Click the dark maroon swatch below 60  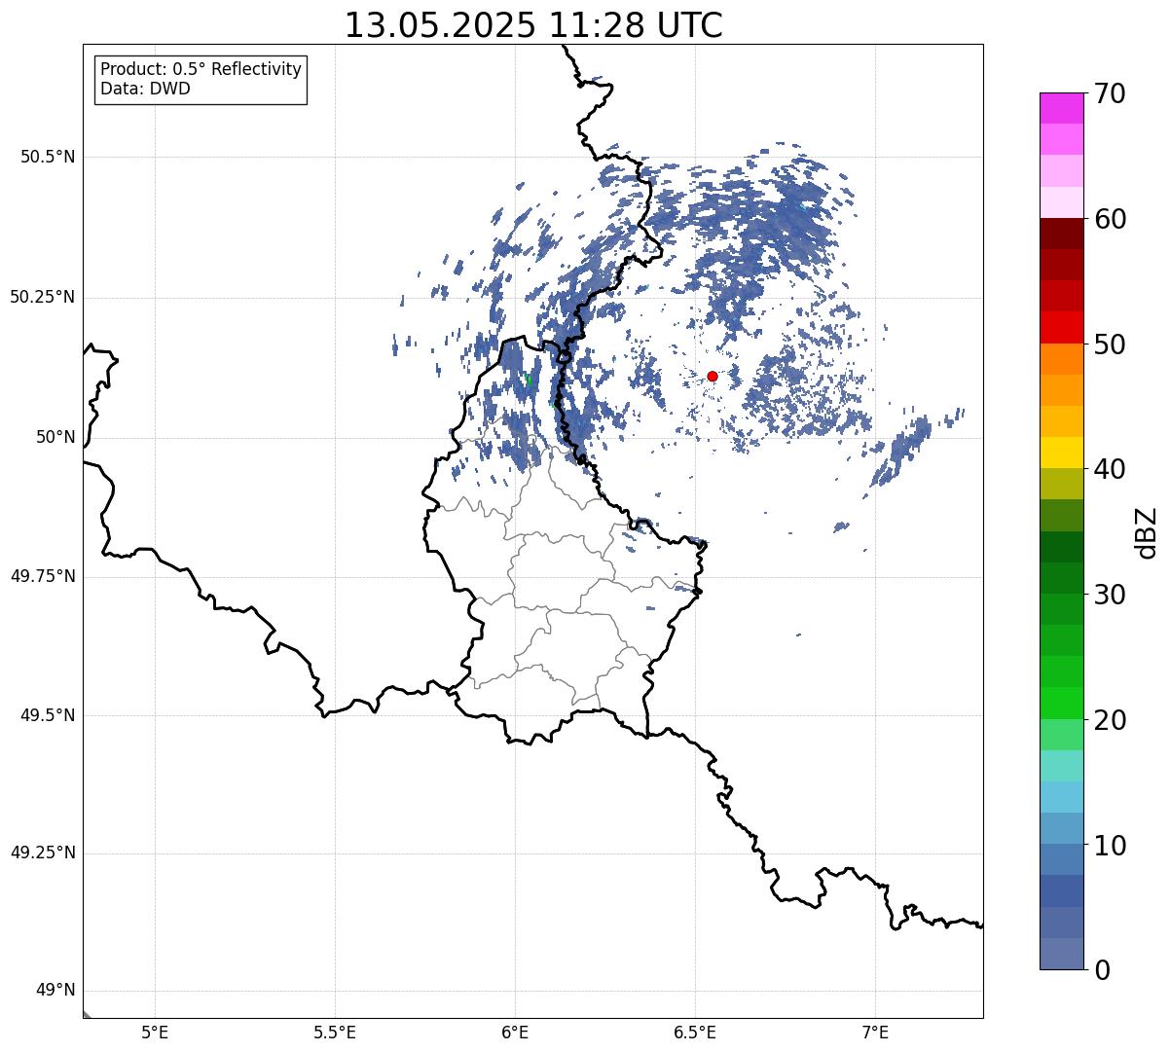(1061, 234)
